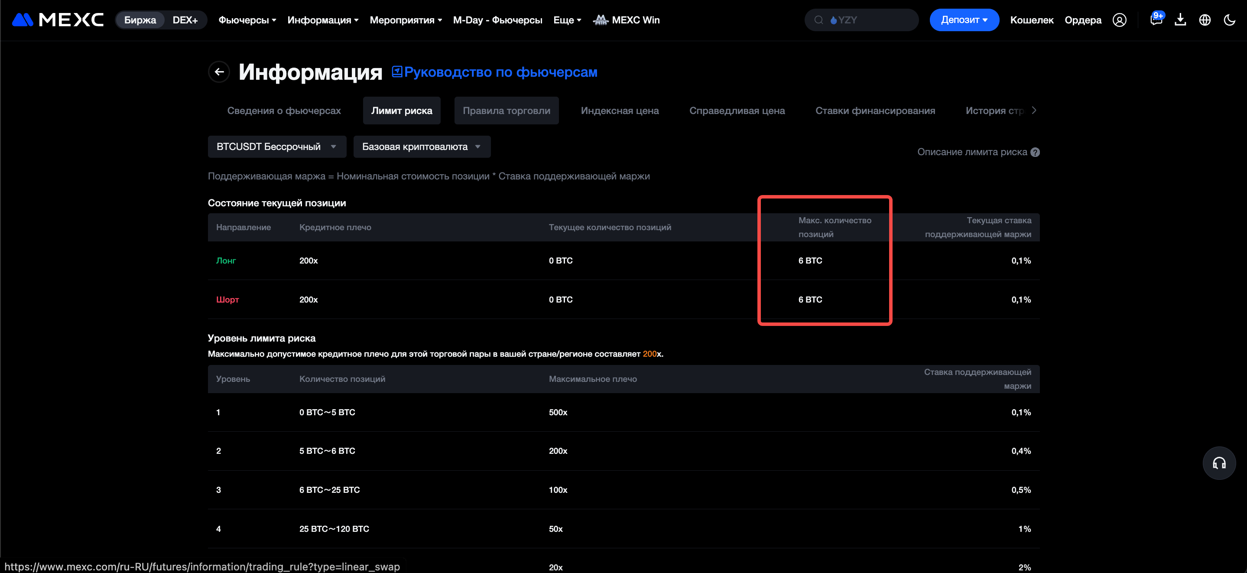Select the Лимит риска tab
This screenshot has width=1247, height=573.
(x=402, y=111)
